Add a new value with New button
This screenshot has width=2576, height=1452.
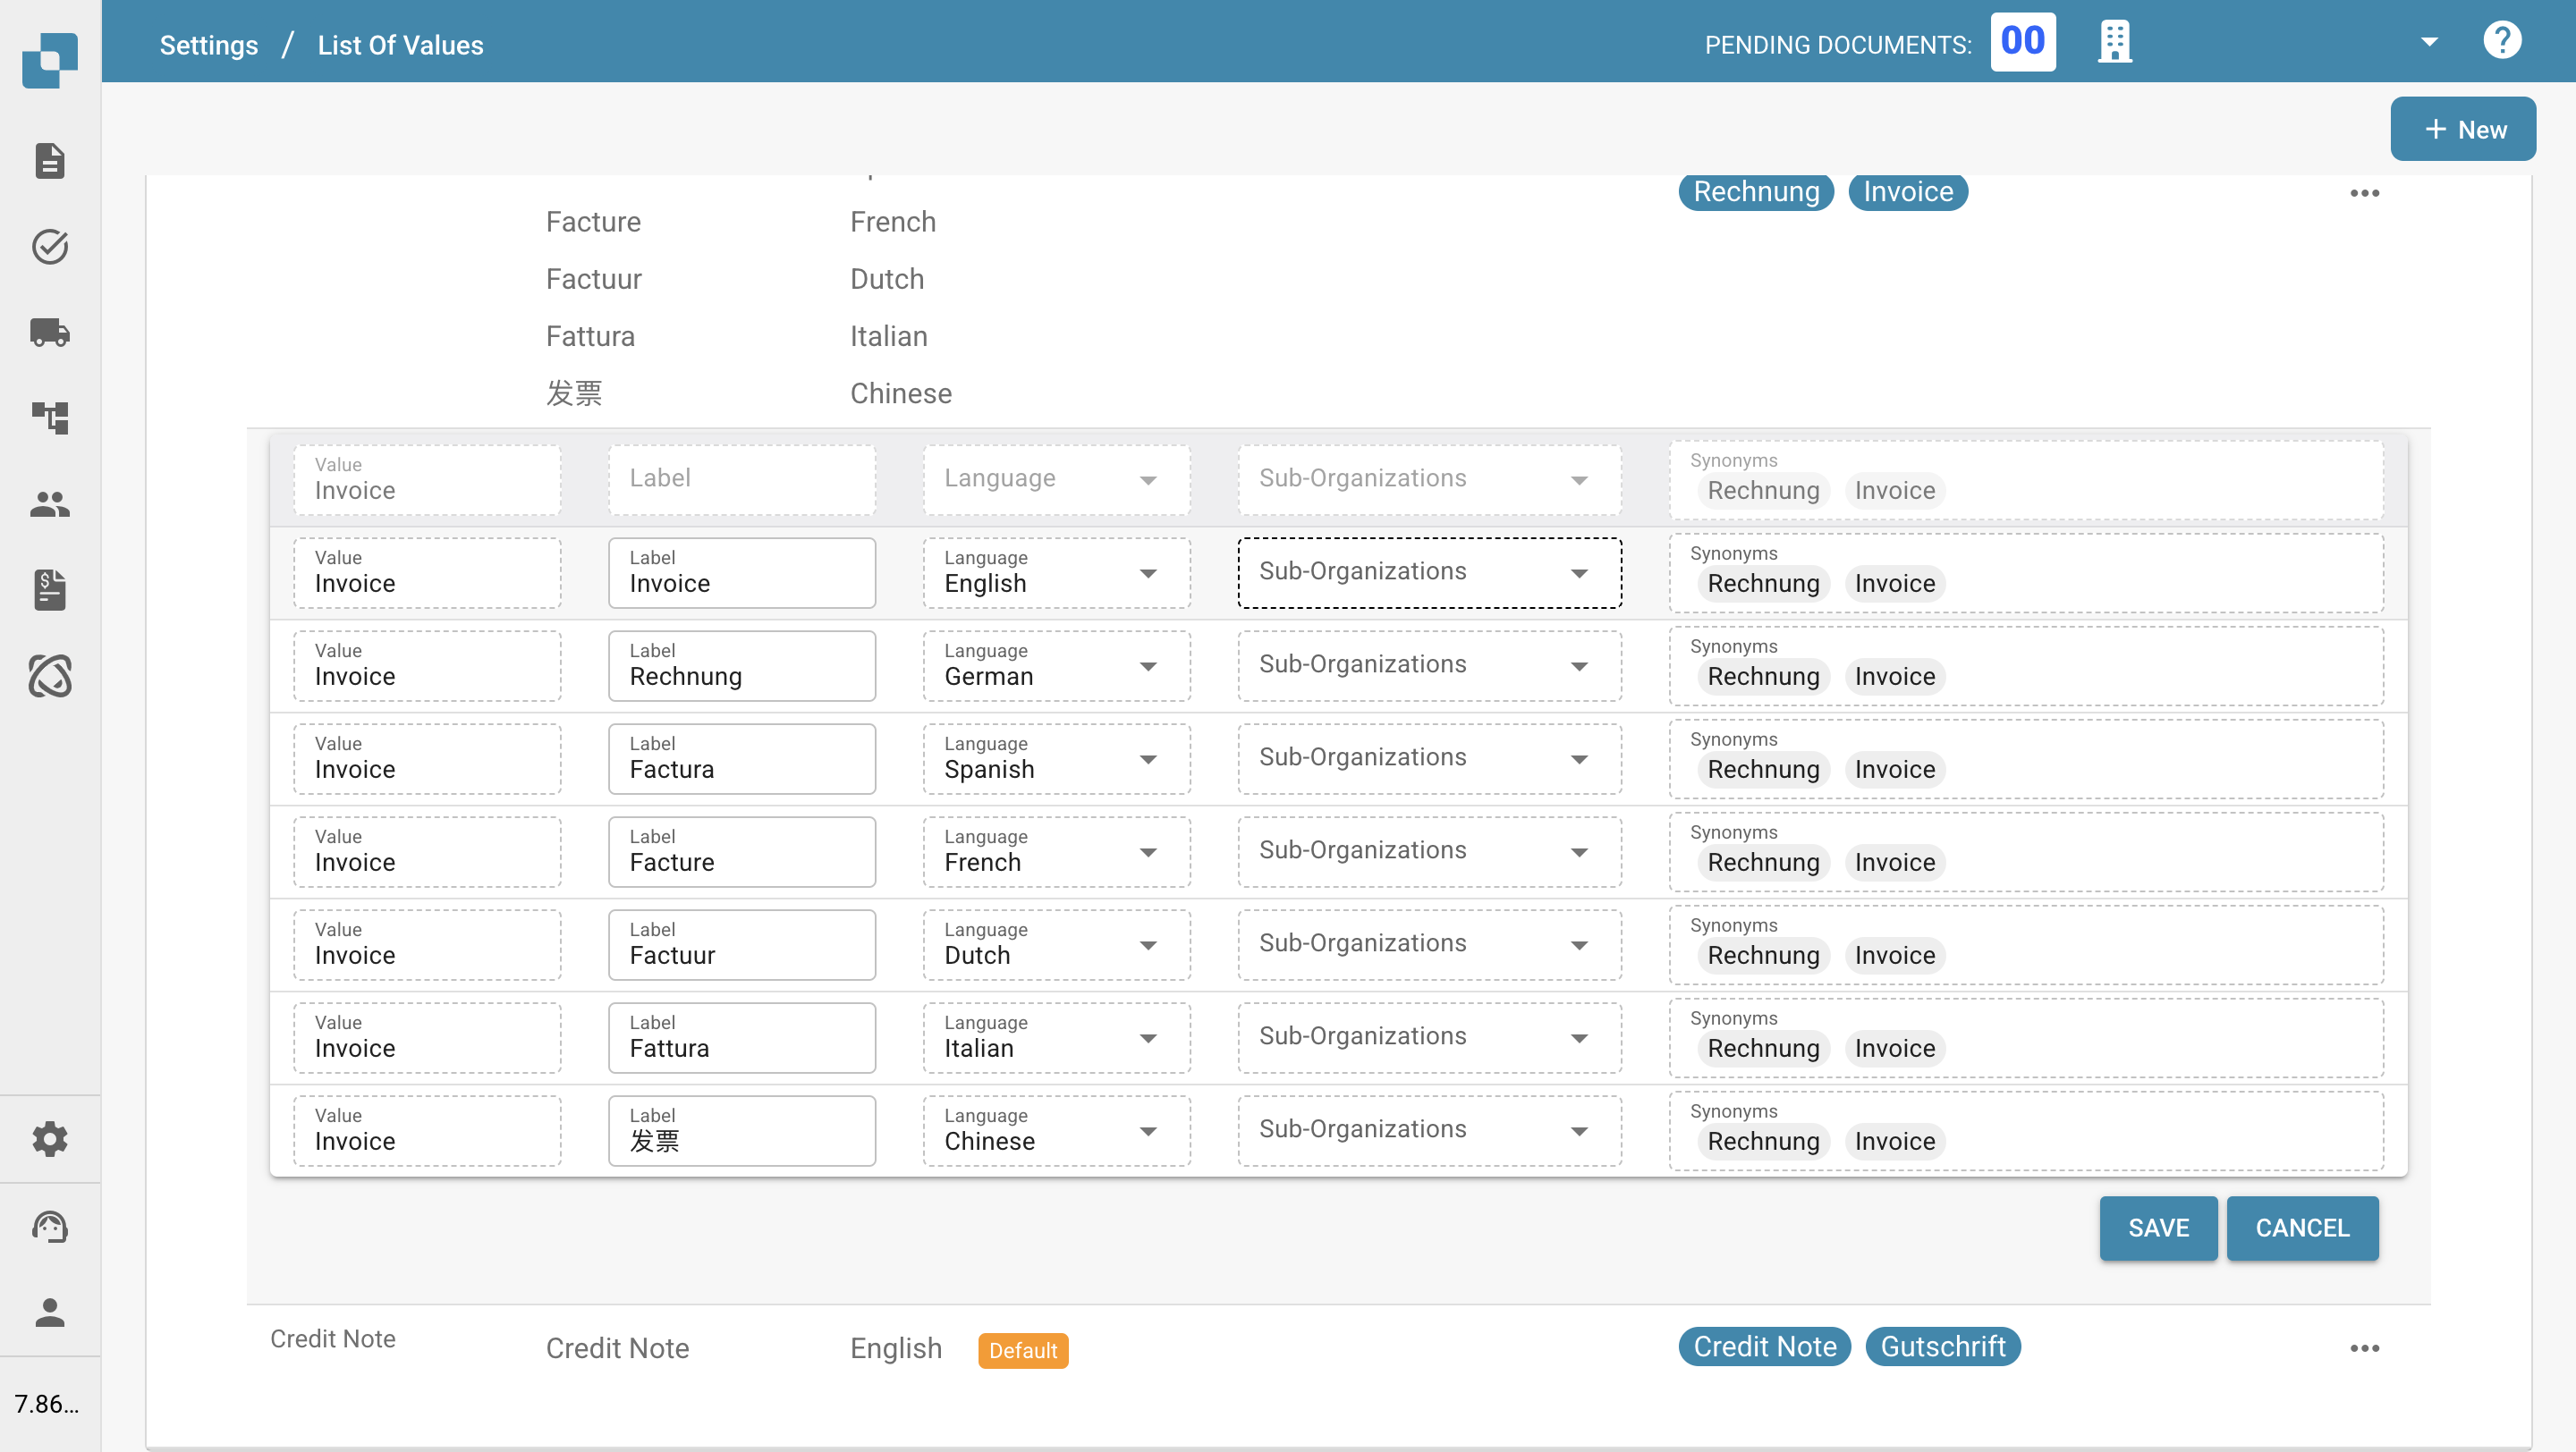click(x=2463, y=129)
